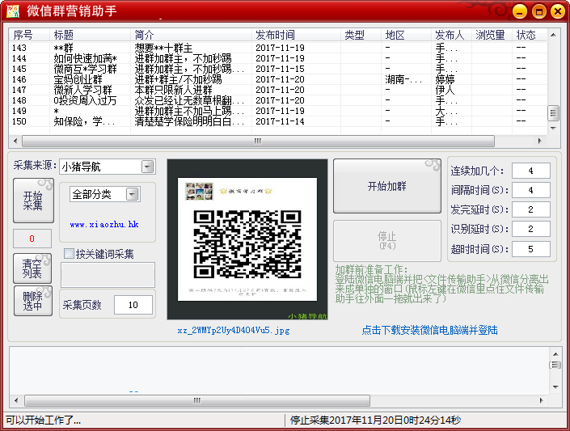The width and height of the screenshot is (570, 431).
Task: Click the 地区 column header
Action: tap(406, 35)
